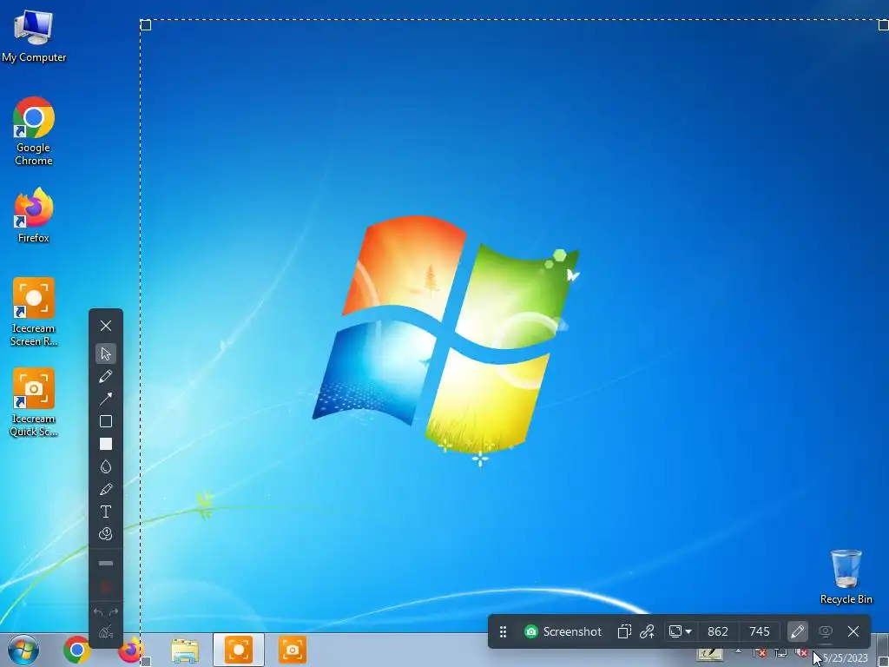The image size is (889, 667).
Task: Close the screenshot capture bar
Action: pyautogui.click(x=853, y=632)
